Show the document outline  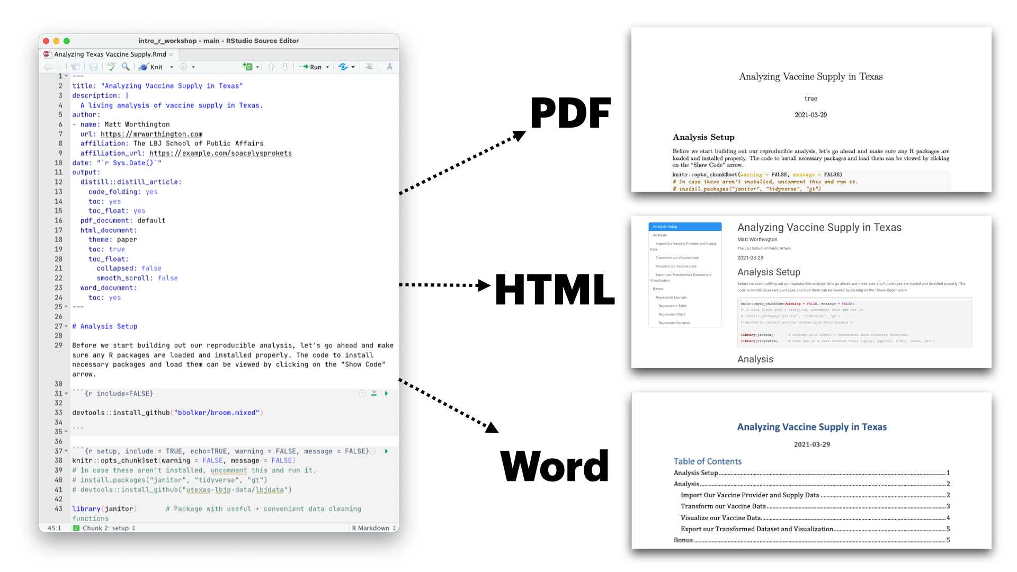pyautogui.click(x=369, y=67)
